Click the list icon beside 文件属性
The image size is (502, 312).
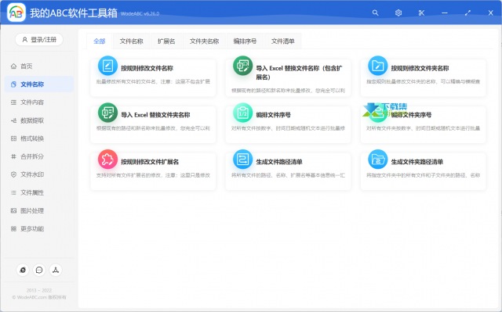[x=13, y=192]
